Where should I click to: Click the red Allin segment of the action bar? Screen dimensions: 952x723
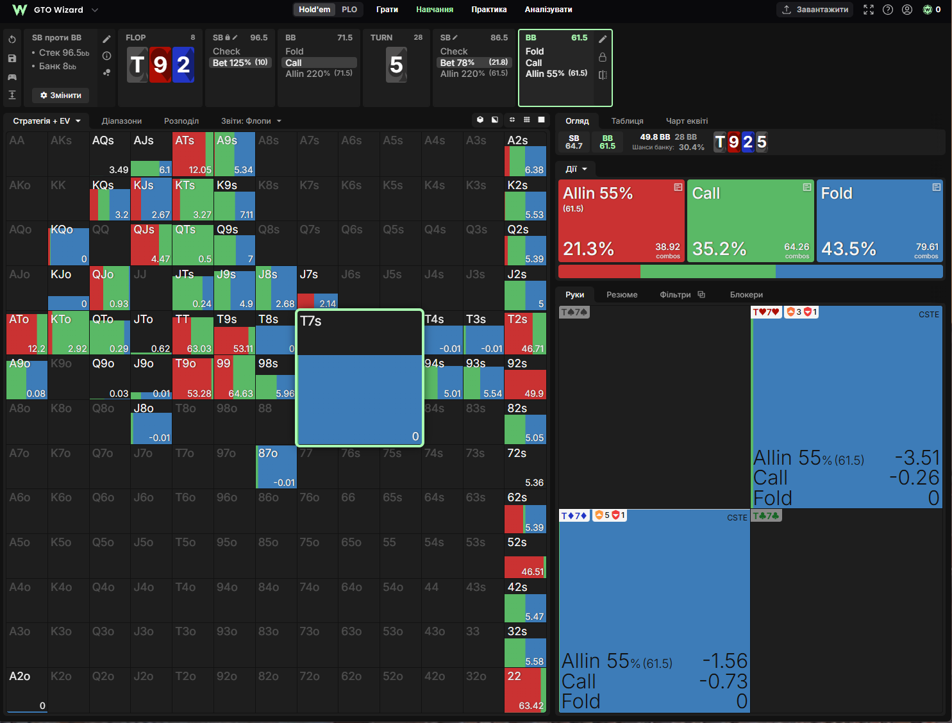(599, 272)
